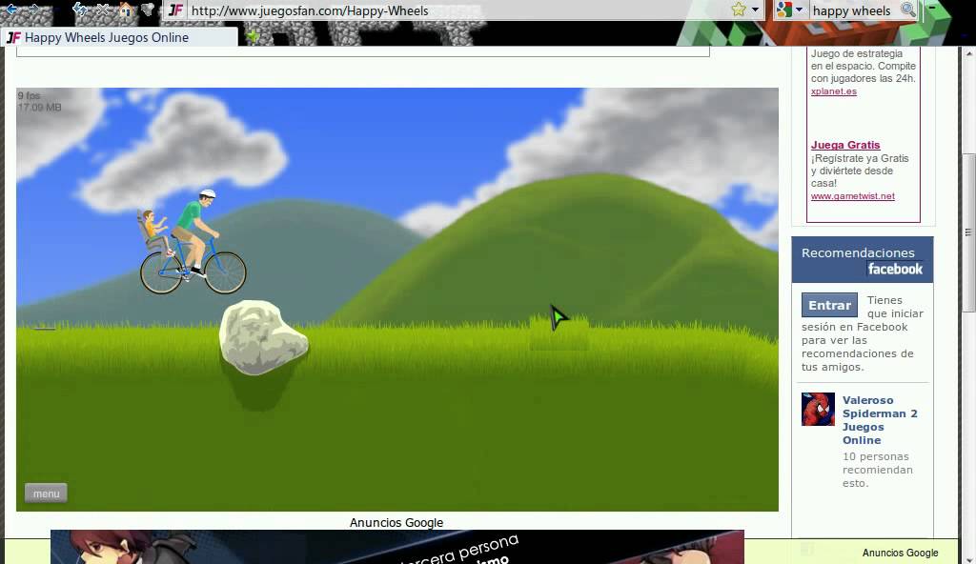
Task: Click the address bar URL field
Action: point(457,10)
